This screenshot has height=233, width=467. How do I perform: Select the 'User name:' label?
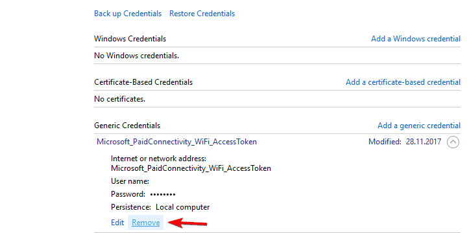click(130, 181)
